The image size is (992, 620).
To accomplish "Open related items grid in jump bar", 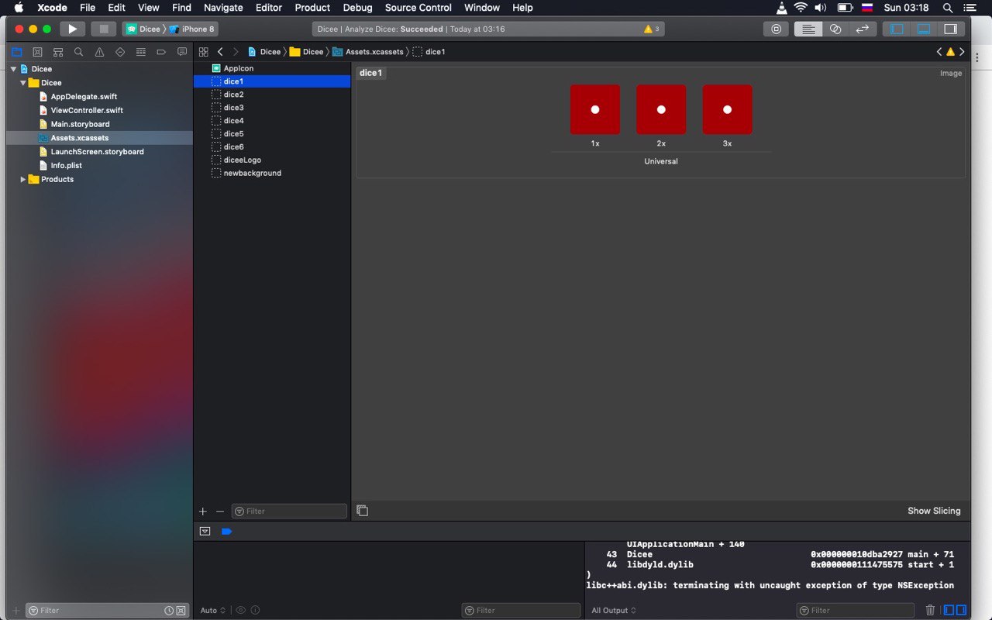I will click(204, 52).
